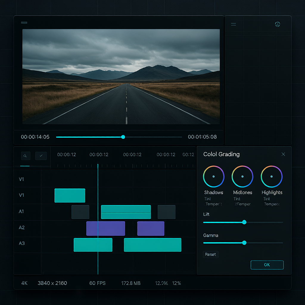This screenshot has height=305, width=305.
Task: Click the Color Grading panel title
Action: tap(221, 154)
